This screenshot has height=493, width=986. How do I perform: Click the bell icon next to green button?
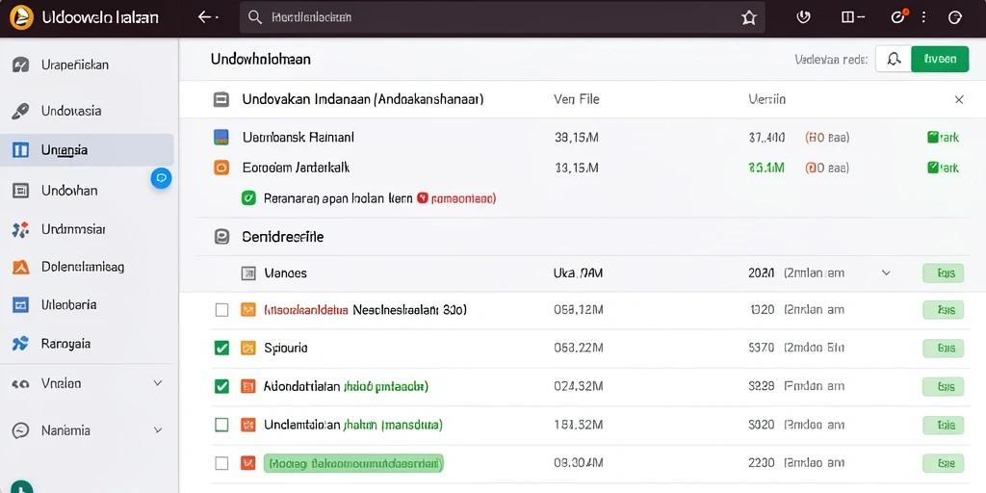pos(893,59)
